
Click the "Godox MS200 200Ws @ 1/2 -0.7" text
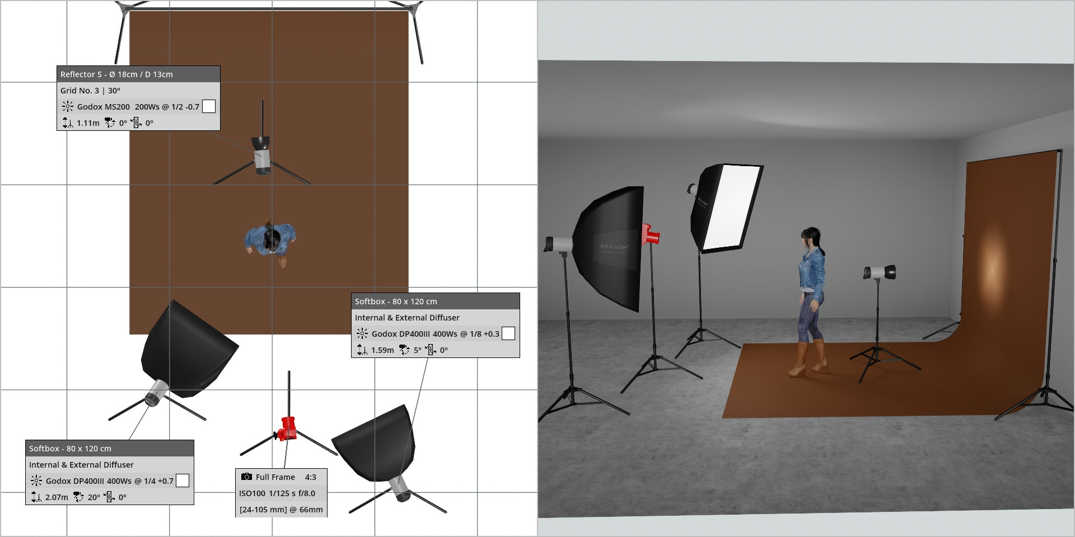point(138,107)
